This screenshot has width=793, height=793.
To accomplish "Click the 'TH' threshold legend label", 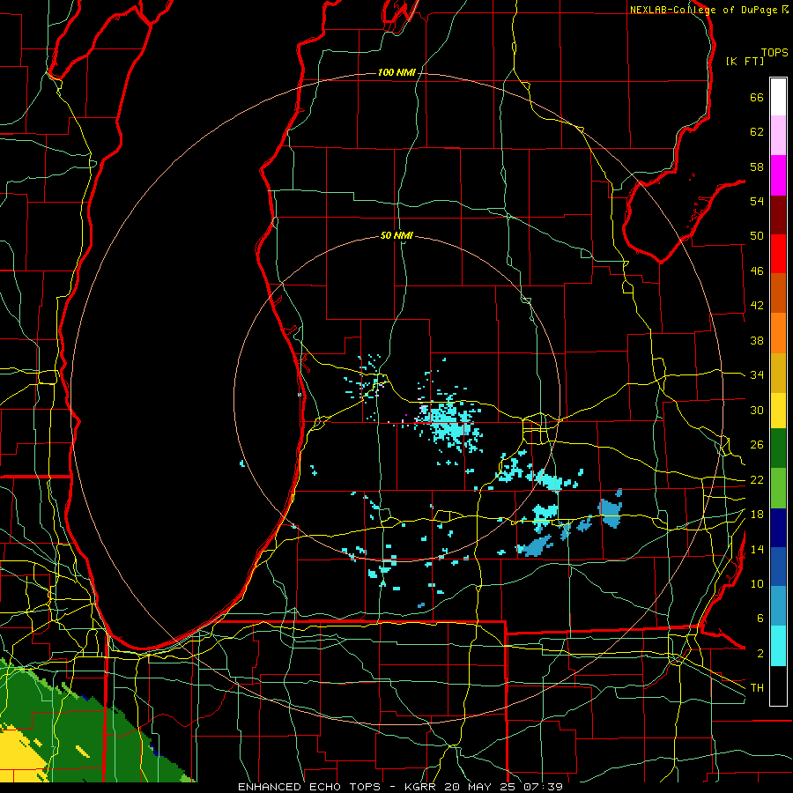I will pyautogui.click(x=757, y=688).
